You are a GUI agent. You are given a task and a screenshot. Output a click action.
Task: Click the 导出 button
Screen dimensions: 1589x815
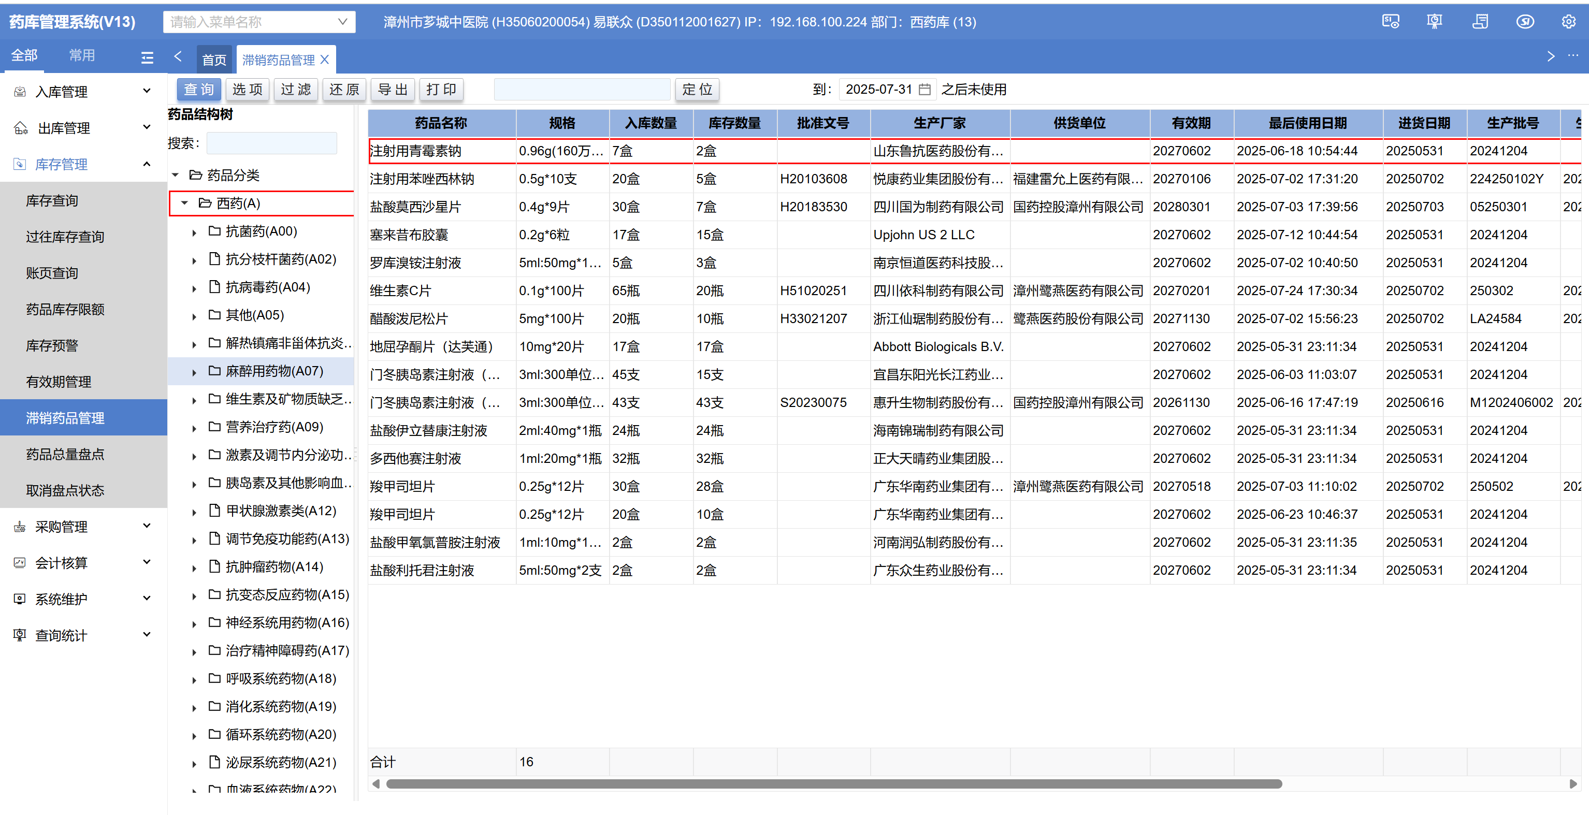coord(392,90)
